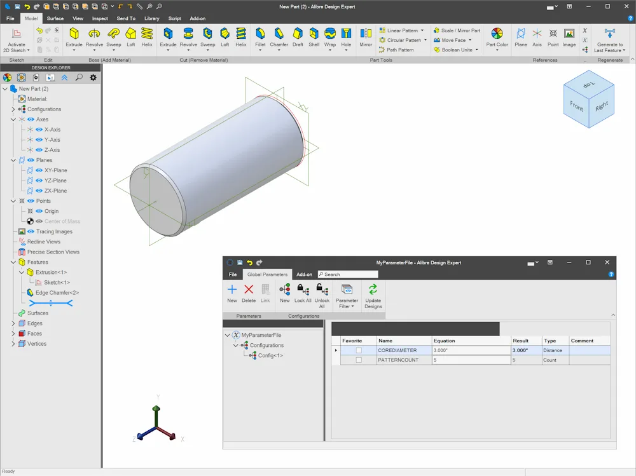Open the Part Color tool
Viewport: 636px width, 476px height.
pyautogui.click(x=497, y=37)
